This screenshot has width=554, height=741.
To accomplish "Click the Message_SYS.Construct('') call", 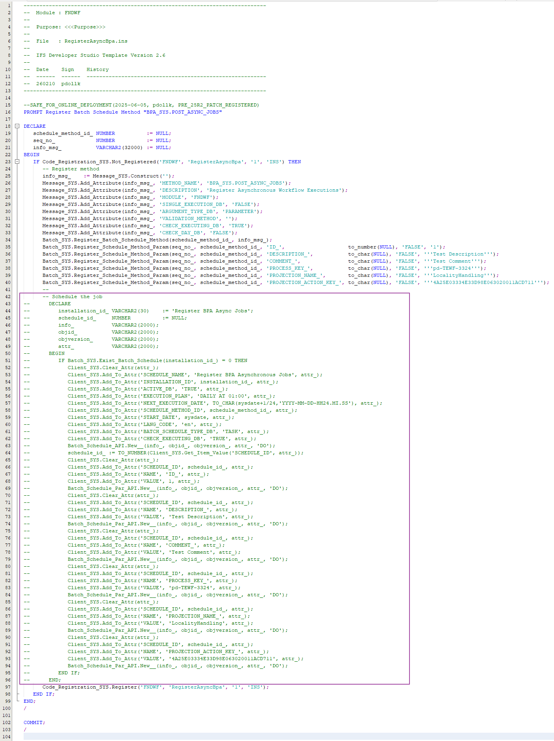I will [x=133, y=176].
